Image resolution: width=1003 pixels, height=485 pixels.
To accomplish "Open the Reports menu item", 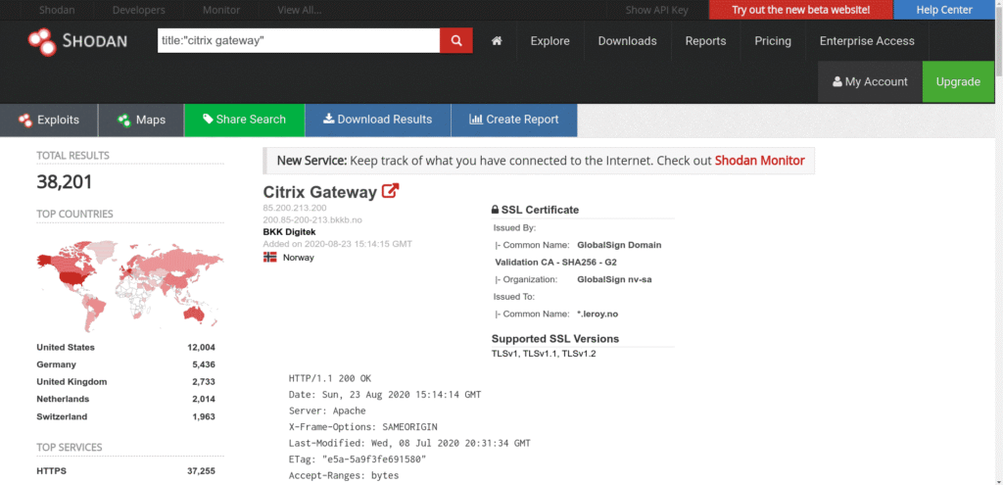I will tap(705, 41).
